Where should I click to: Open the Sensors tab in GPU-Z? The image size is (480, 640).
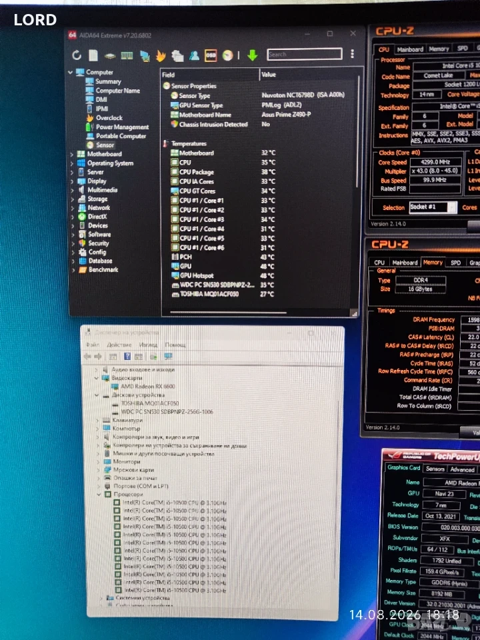click(435, 469)
